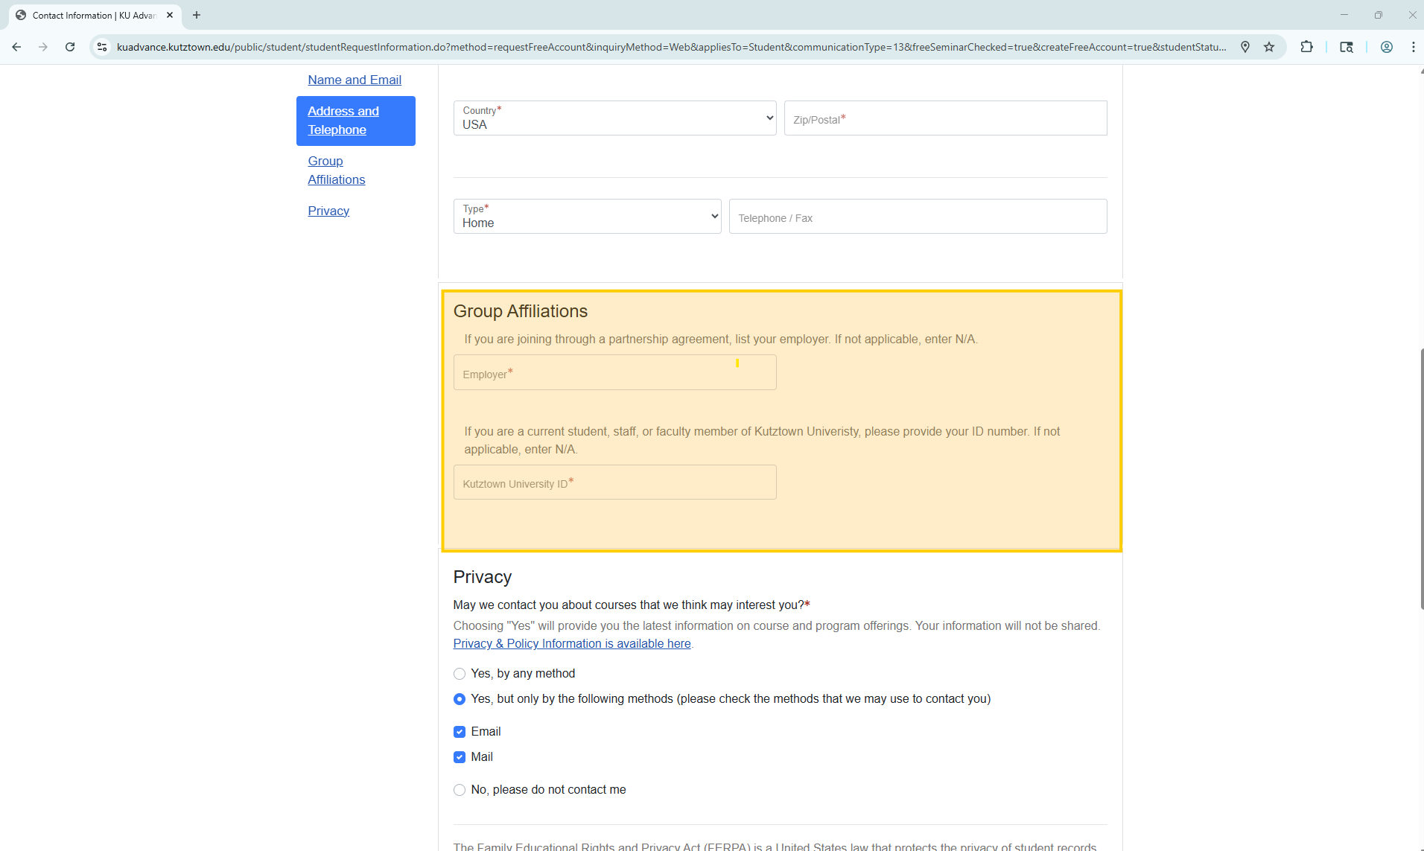Open the browser Extensions puzzle icon
Viewport: 1424px width, 851px height.
coord(1308,46)
